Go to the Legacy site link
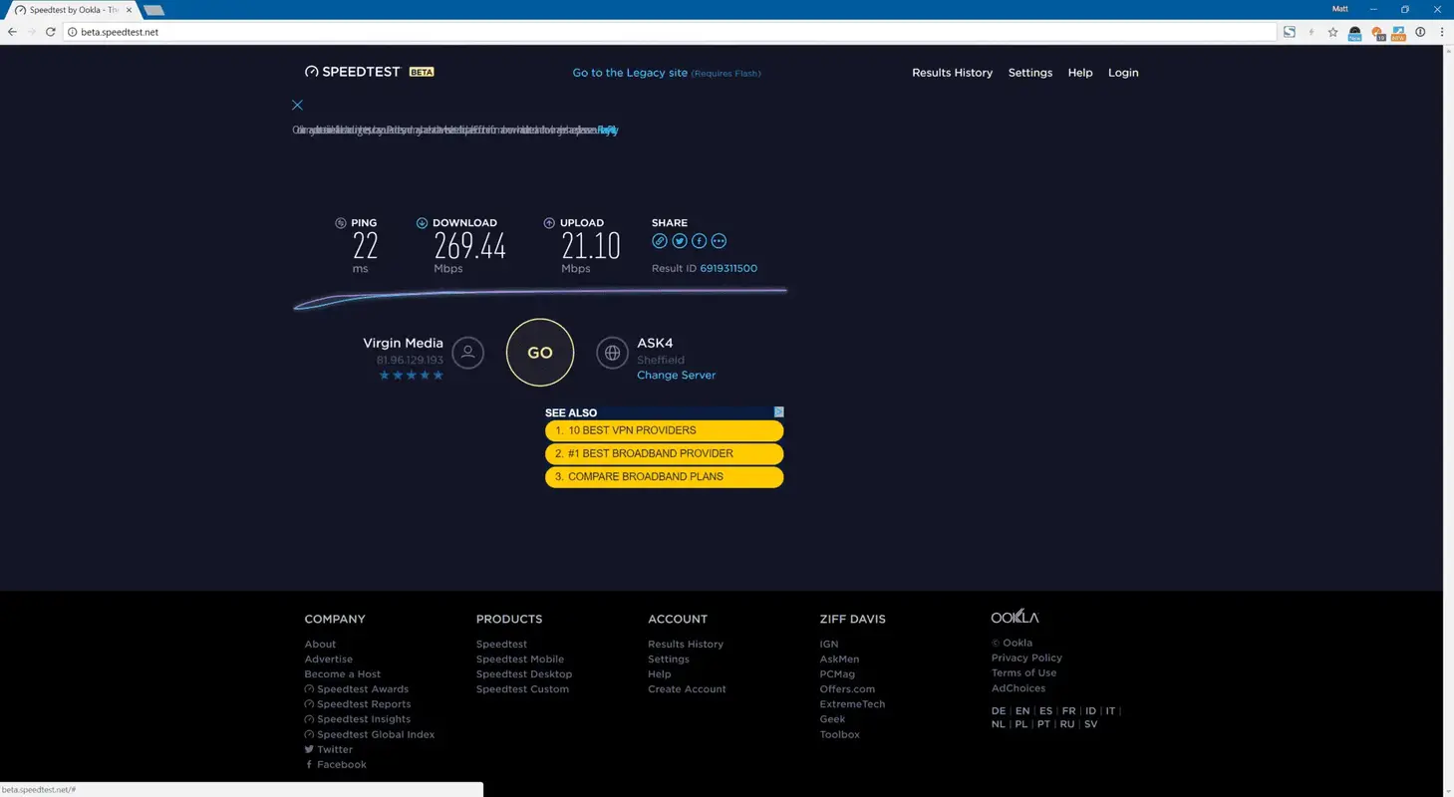Image resolution: width=1454 pixels, height=797 pixels. pos(630,73)
